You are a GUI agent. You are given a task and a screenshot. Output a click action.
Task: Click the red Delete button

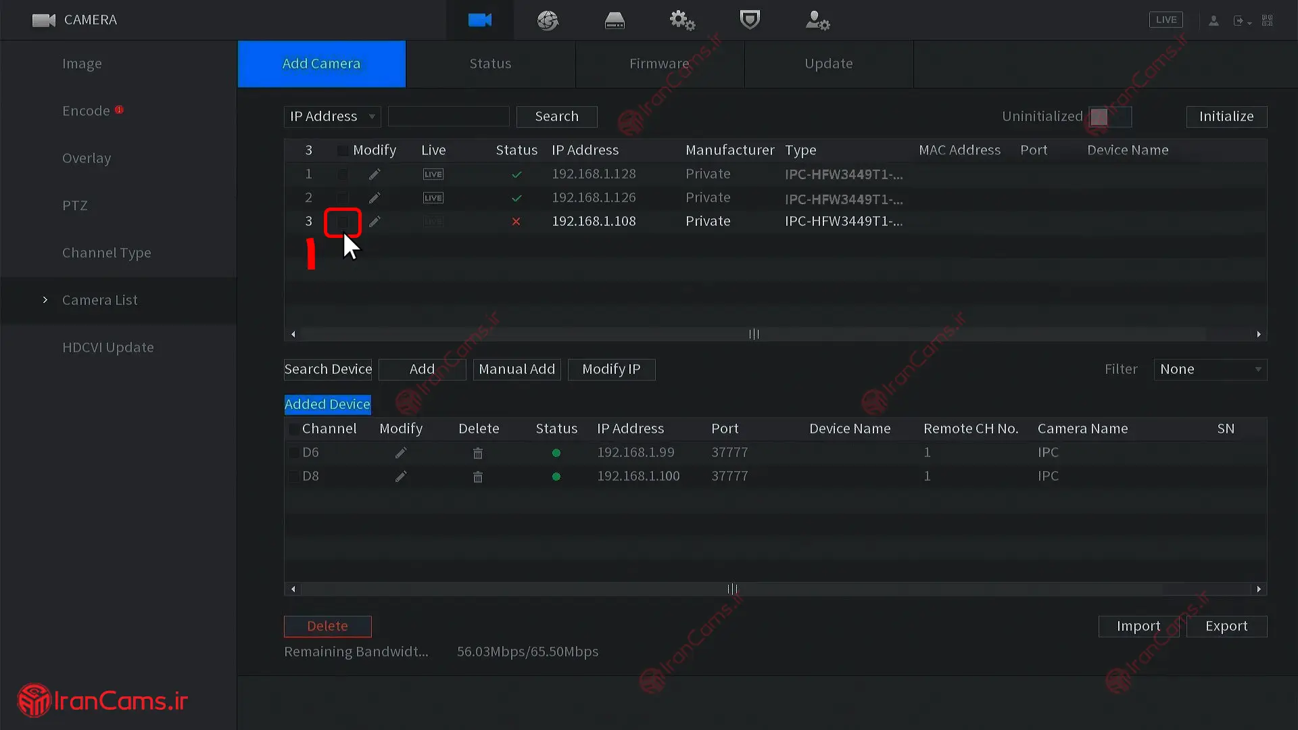(x=328, y=627)
